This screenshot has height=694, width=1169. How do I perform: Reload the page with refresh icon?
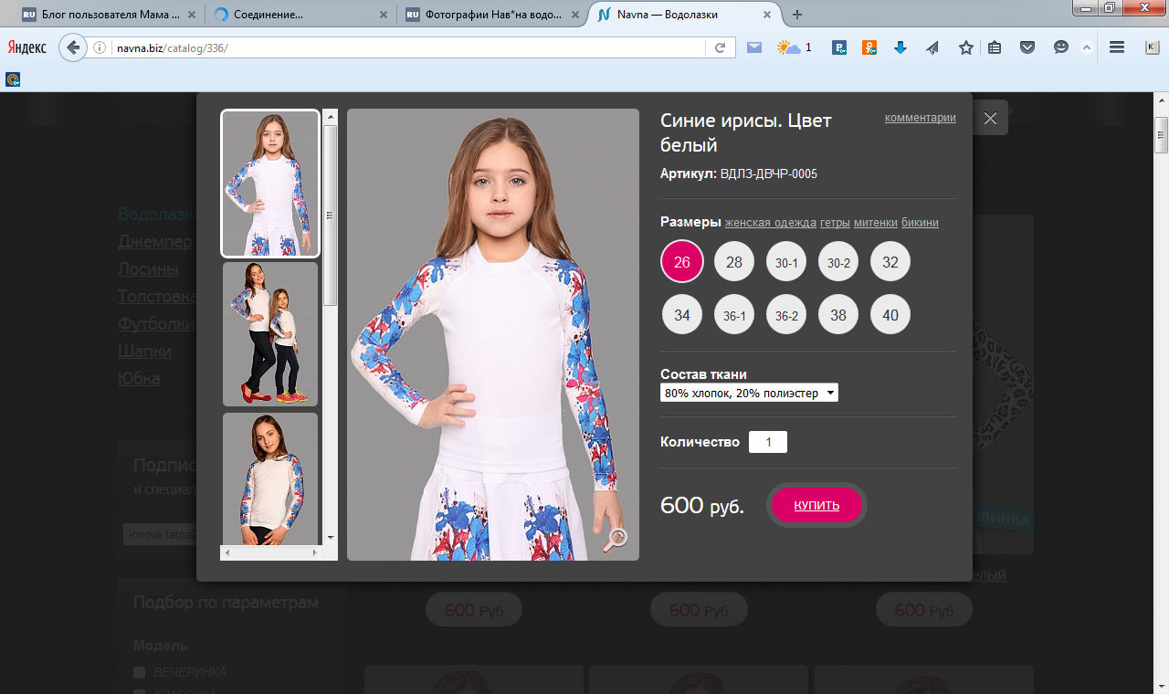(720, 47)
